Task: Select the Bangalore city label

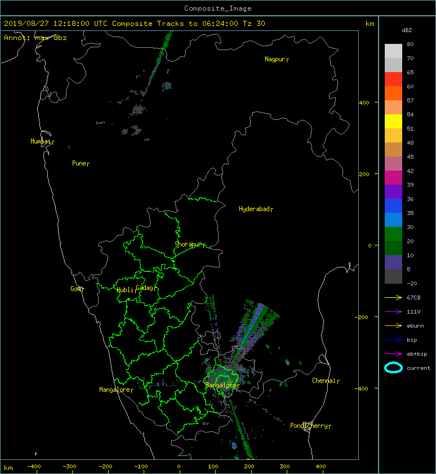Action: tap(223, 385)
